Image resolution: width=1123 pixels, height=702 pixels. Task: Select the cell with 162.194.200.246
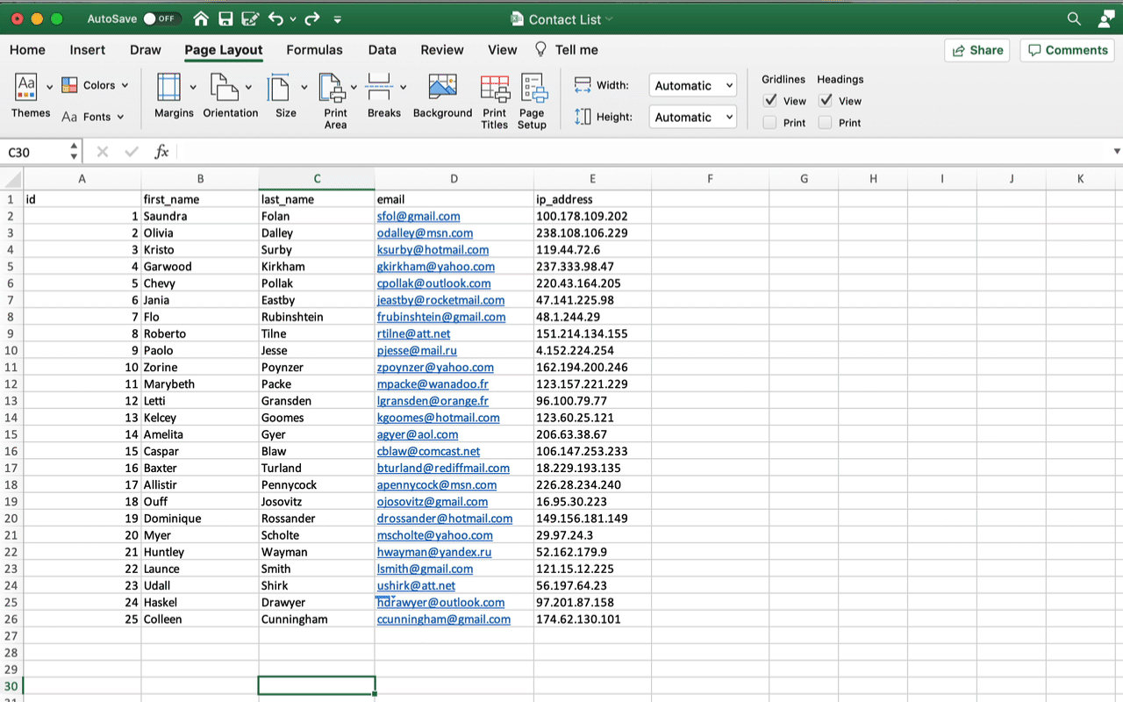coord(592,368)
